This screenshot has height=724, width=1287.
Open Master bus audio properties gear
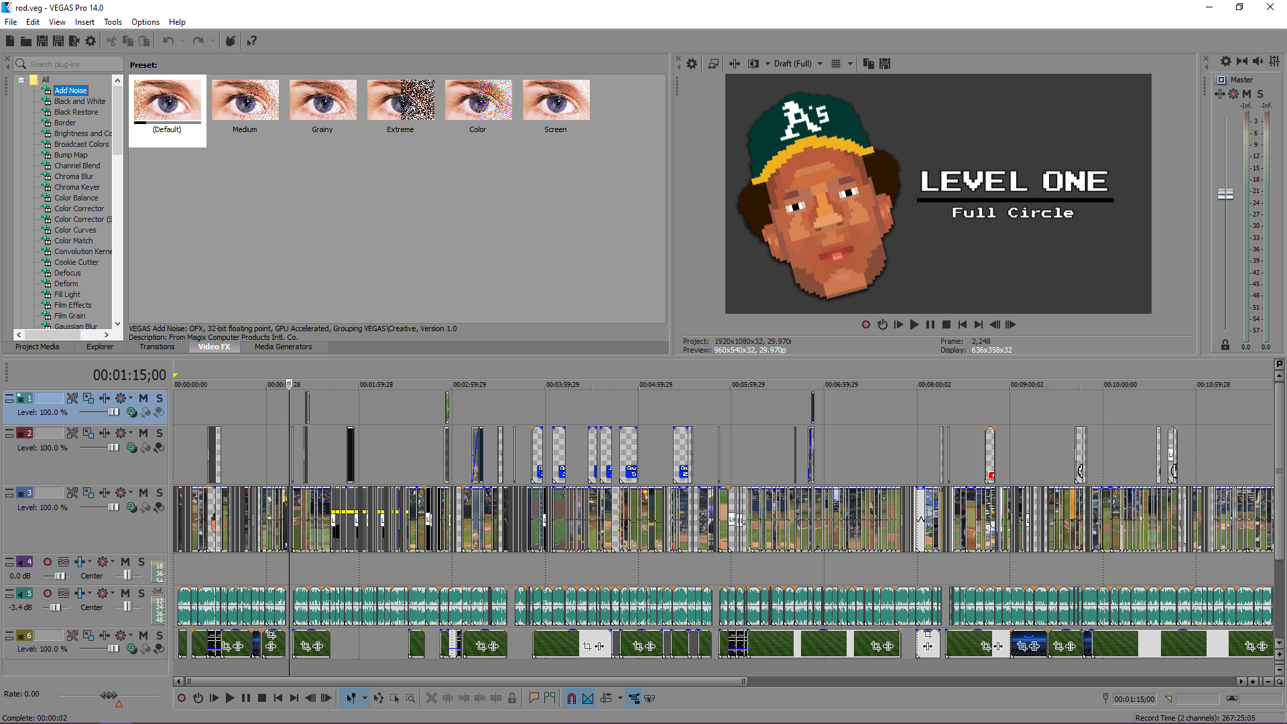pos(1225,61)
